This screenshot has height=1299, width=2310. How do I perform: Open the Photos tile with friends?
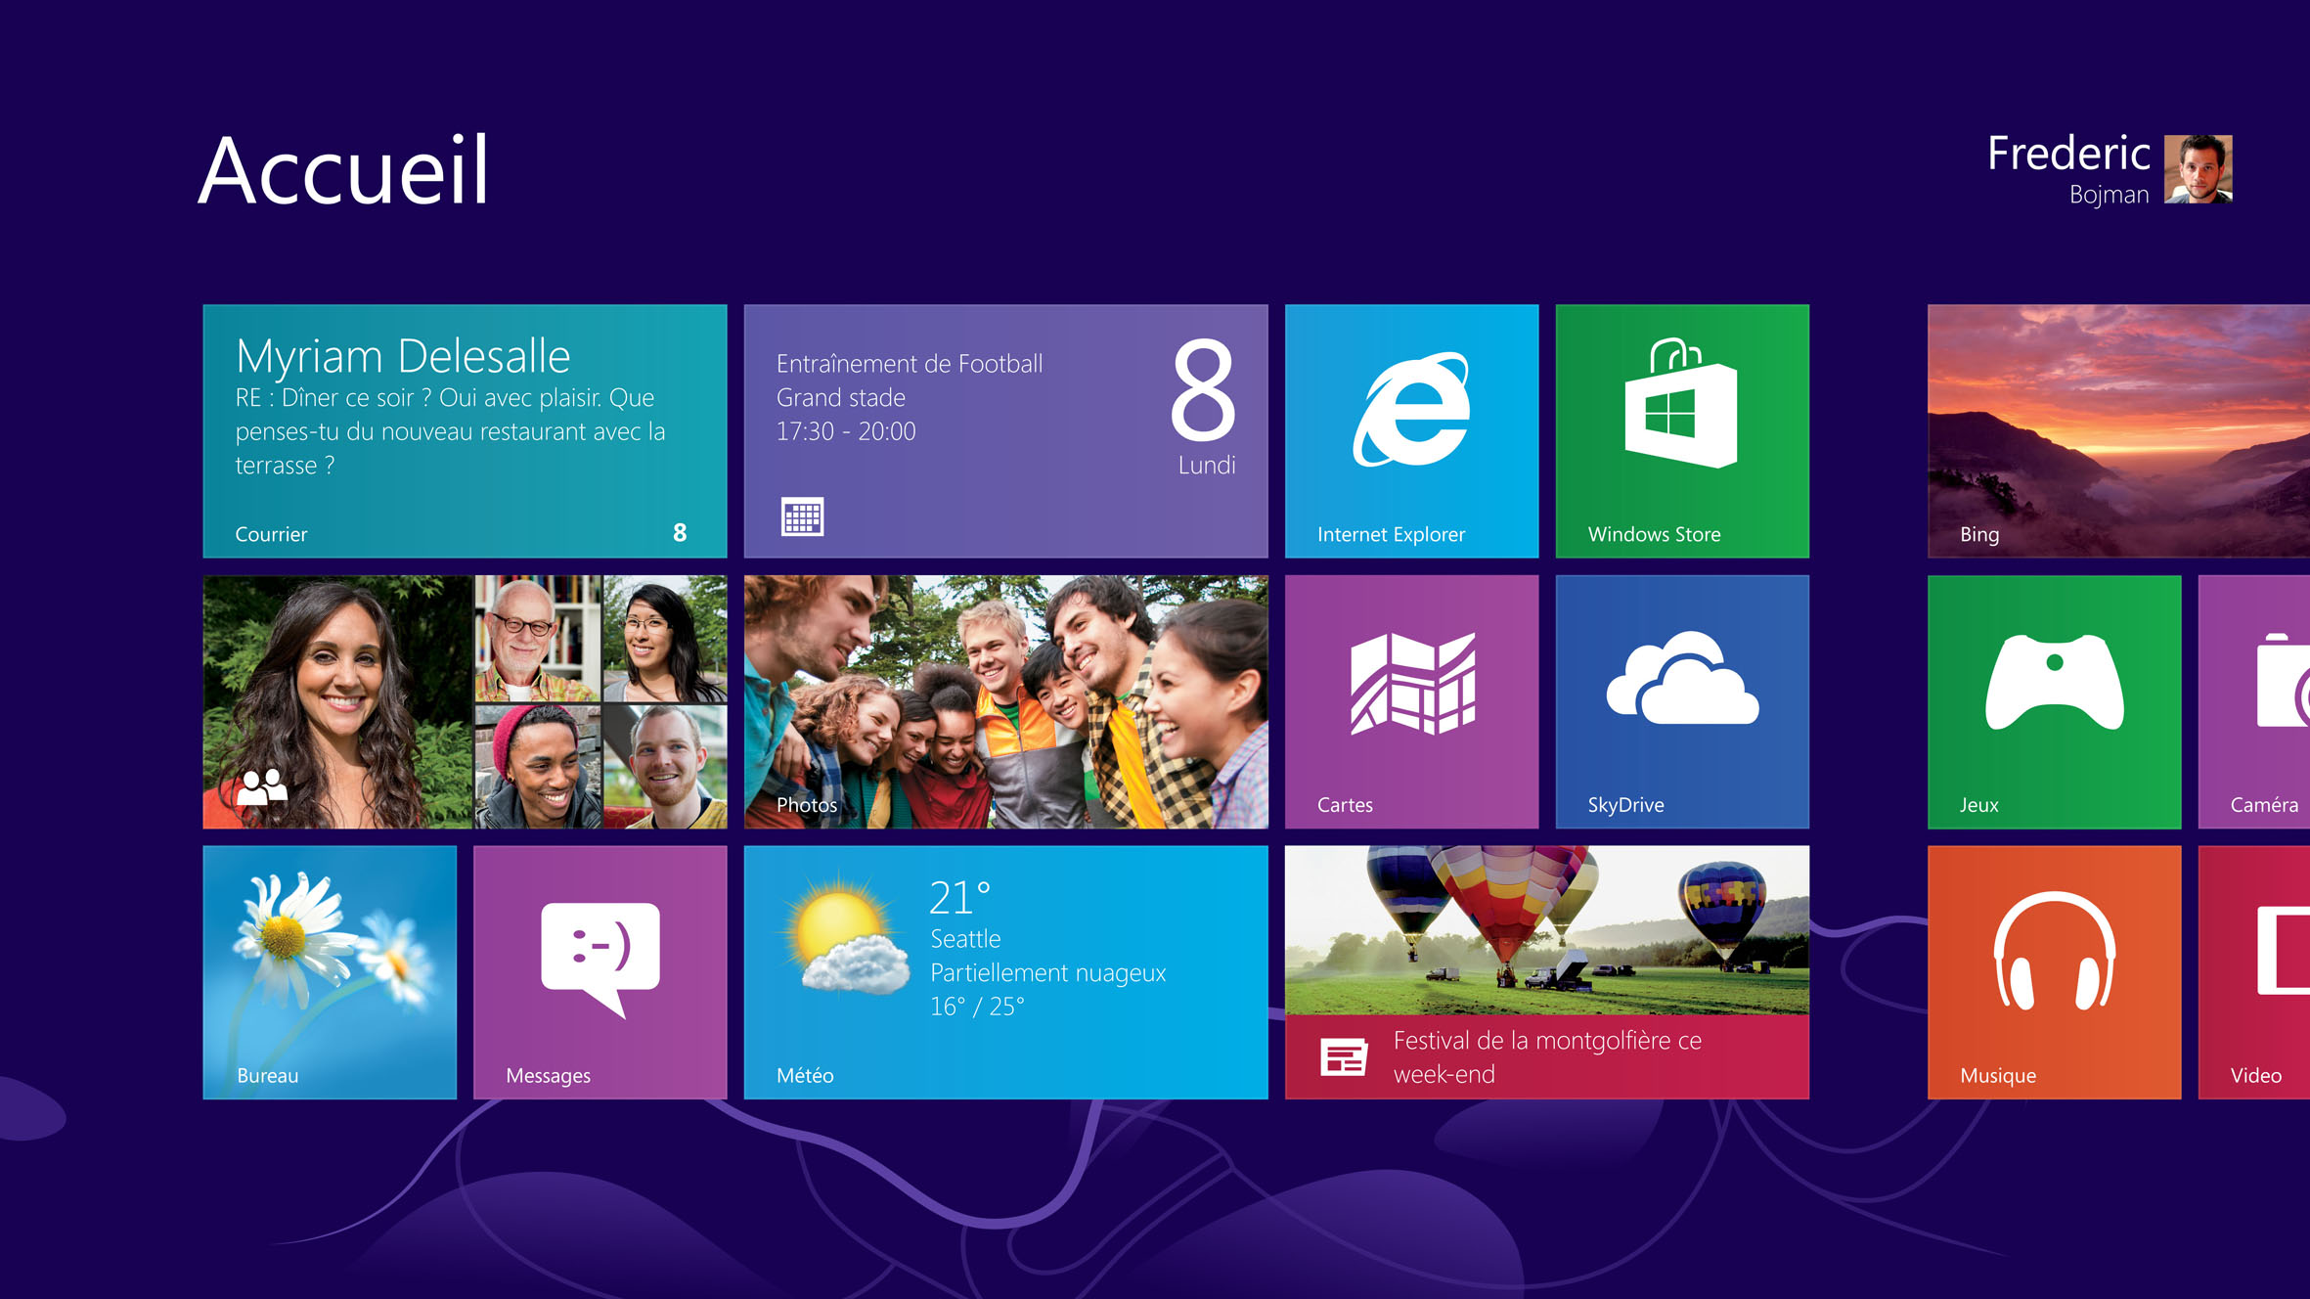(x=1005, y=700)
